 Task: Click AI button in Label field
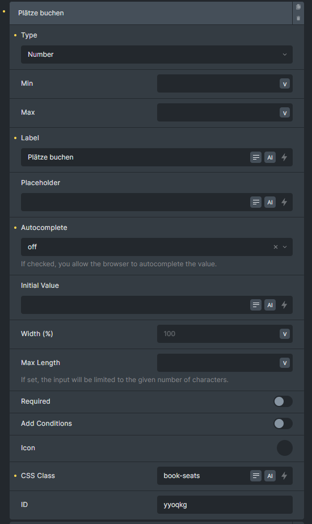click(x=270, y=157)
